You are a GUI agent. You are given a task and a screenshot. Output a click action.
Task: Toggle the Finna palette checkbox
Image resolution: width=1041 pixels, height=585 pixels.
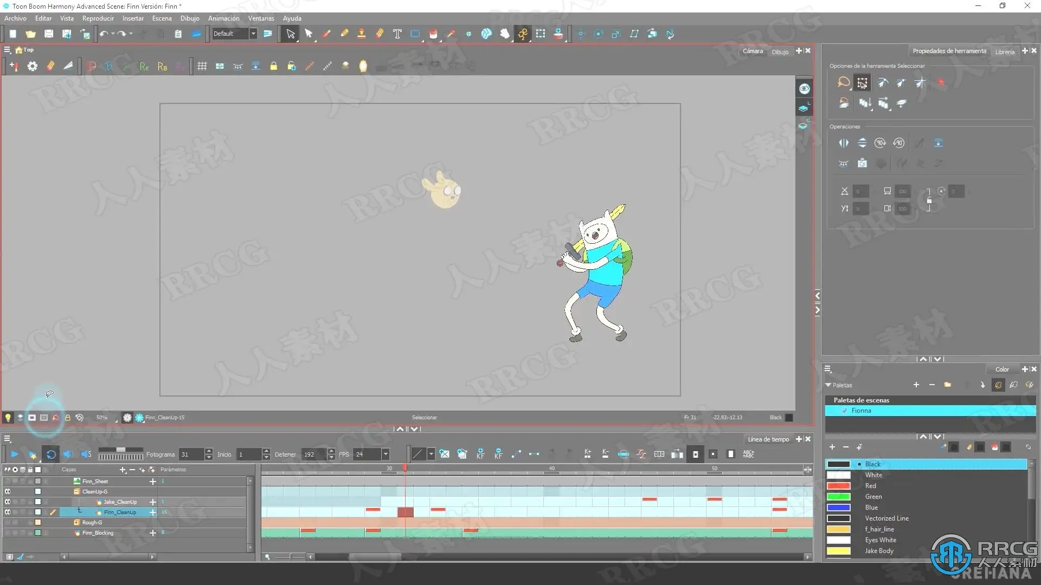coord(845,411)
